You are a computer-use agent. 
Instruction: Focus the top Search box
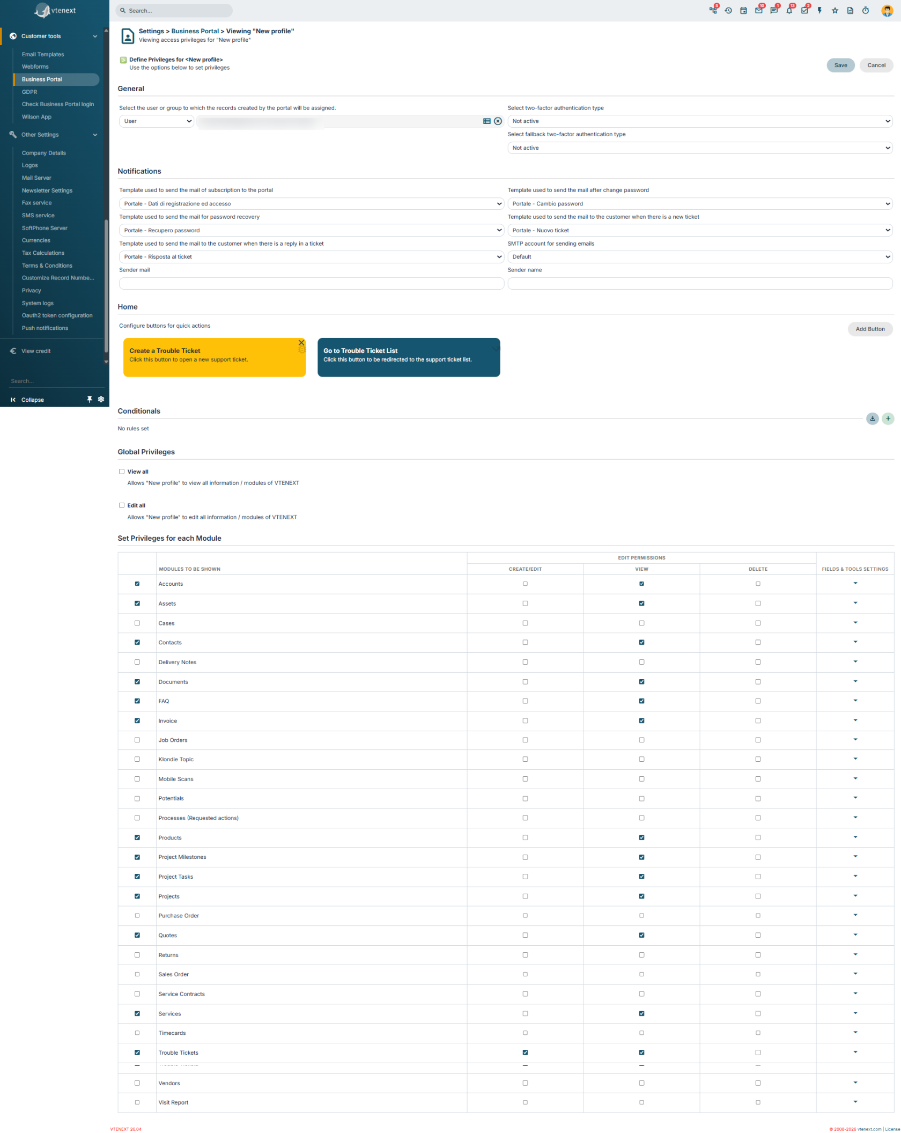coord(174,11)
